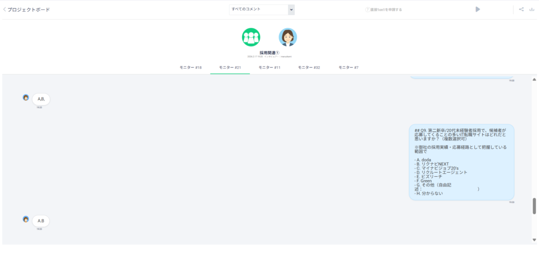Select the モニター #21 tab
Viewport: 539px width, 255px height.
pyautogui.click(x=230, y=68)
